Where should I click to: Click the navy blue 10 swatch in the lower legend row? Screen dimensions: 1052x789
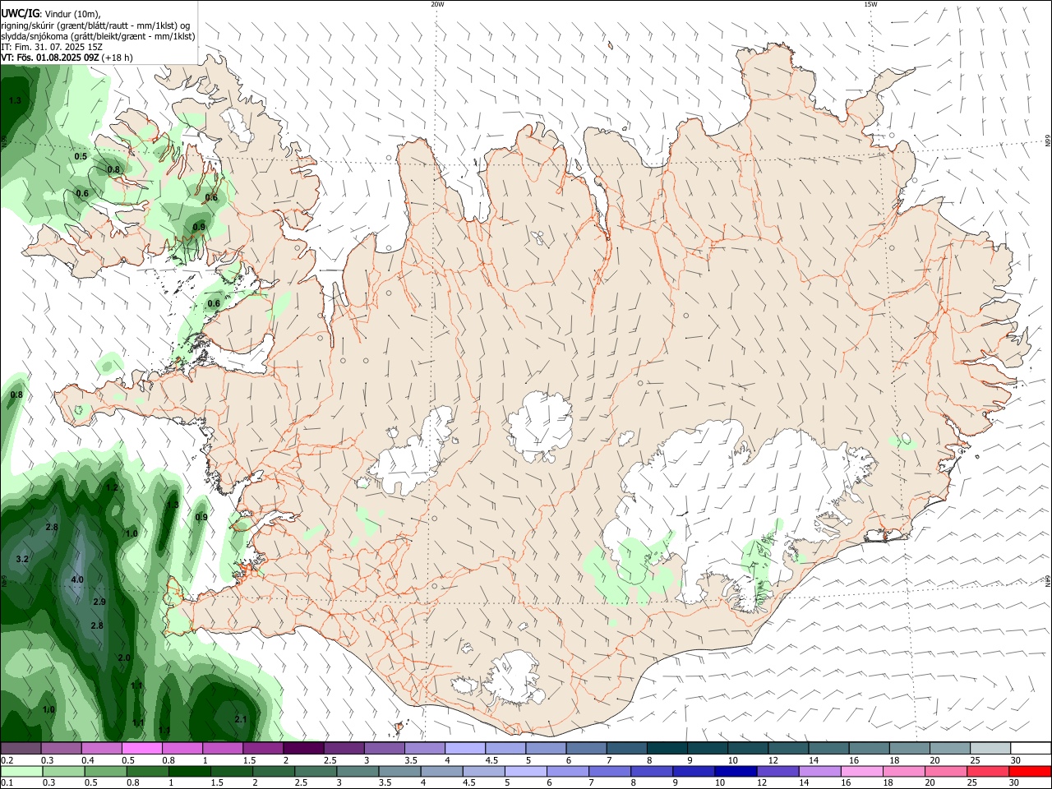[x=736, y=771]
